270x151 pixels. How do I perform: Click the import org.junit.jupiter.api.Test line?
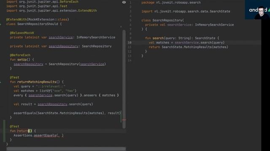pyautogui.click(x=37, y=6)
